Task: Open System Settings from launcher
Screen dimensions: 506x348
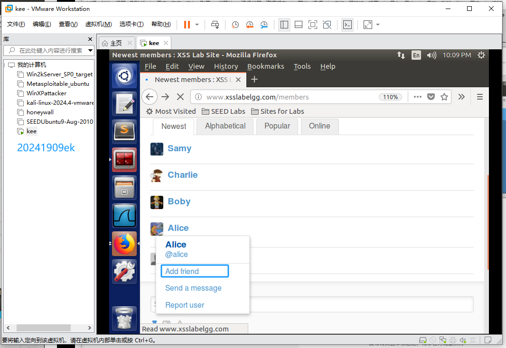Action: click(124, 272)
